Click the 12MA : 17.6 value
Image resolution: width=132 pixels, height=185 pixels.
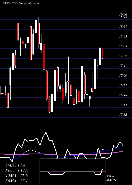click(16, 176)
